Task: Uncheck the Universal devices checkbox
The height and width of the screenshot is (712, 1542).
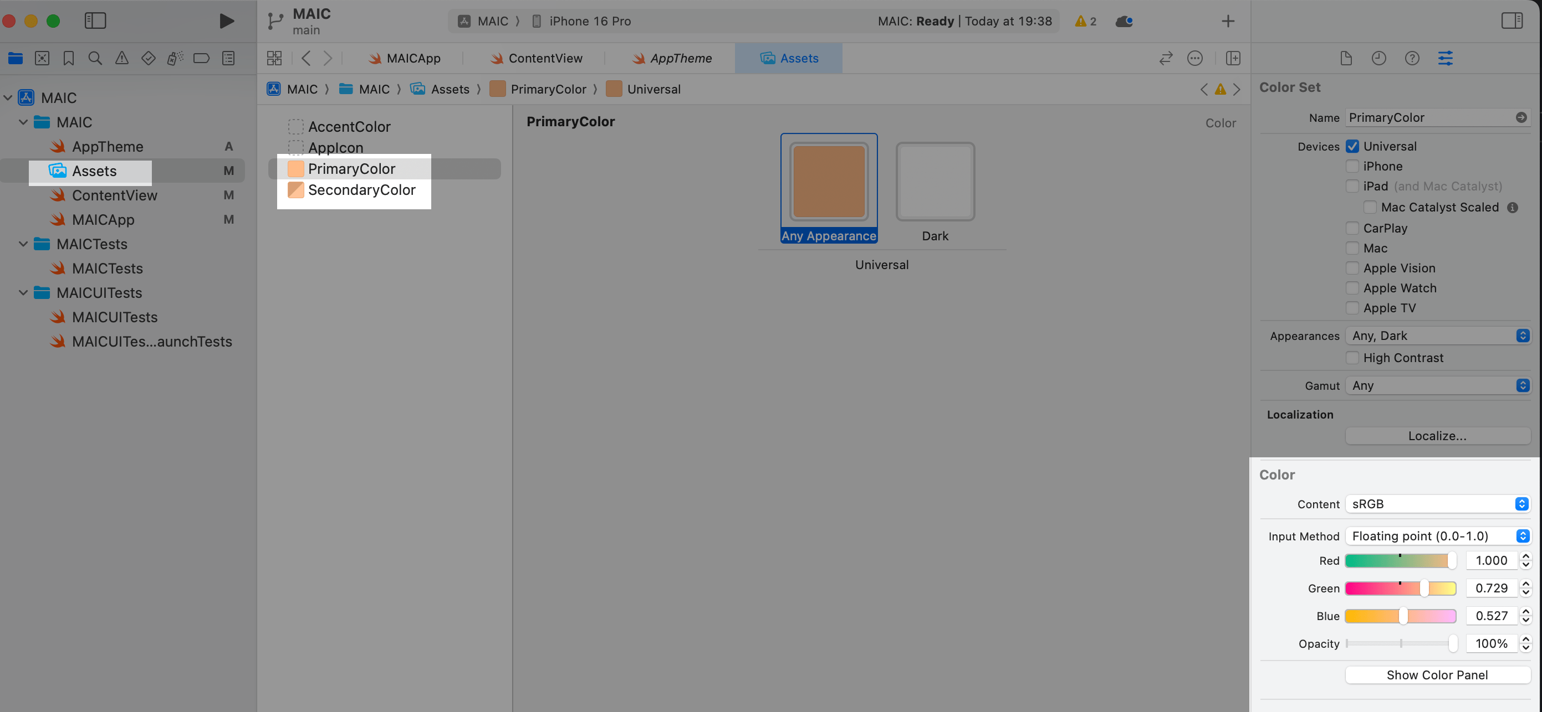Action: pos(1352,147)
